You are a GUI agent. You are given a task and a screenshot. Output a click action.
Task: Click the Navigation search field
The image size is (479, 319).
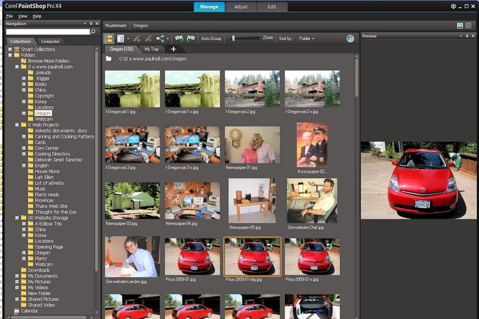[x=48, y=32]
